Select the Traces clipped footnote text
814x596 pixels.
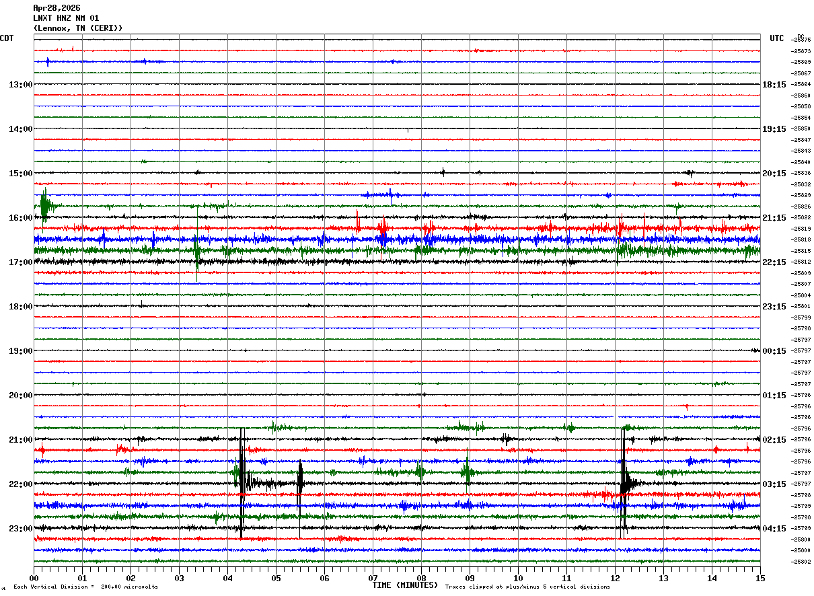[527, 587]
